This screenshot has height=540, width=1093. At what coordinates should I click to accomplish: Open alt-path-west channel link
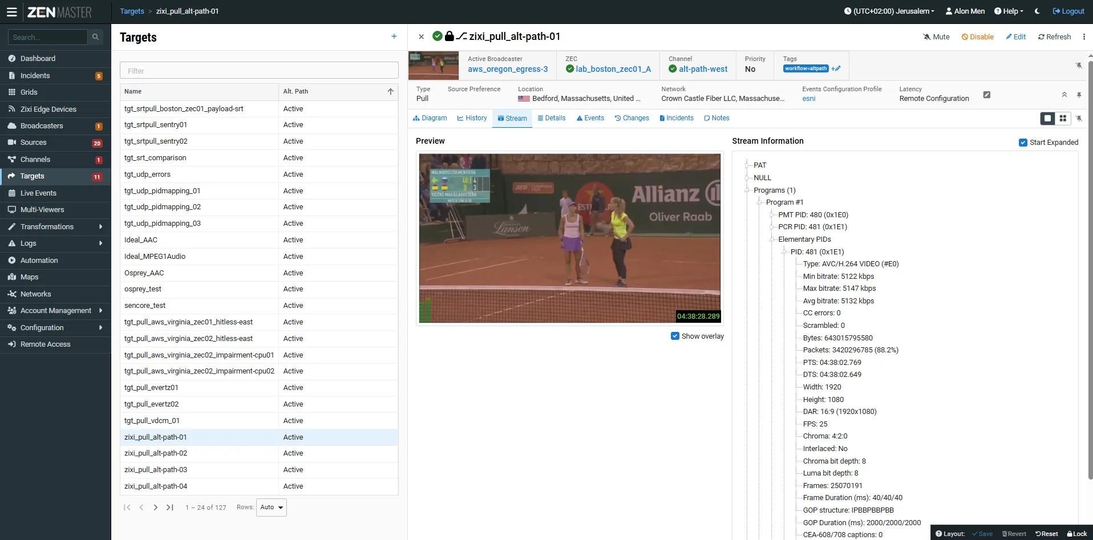pyautogui.click(x=703, y=69)
